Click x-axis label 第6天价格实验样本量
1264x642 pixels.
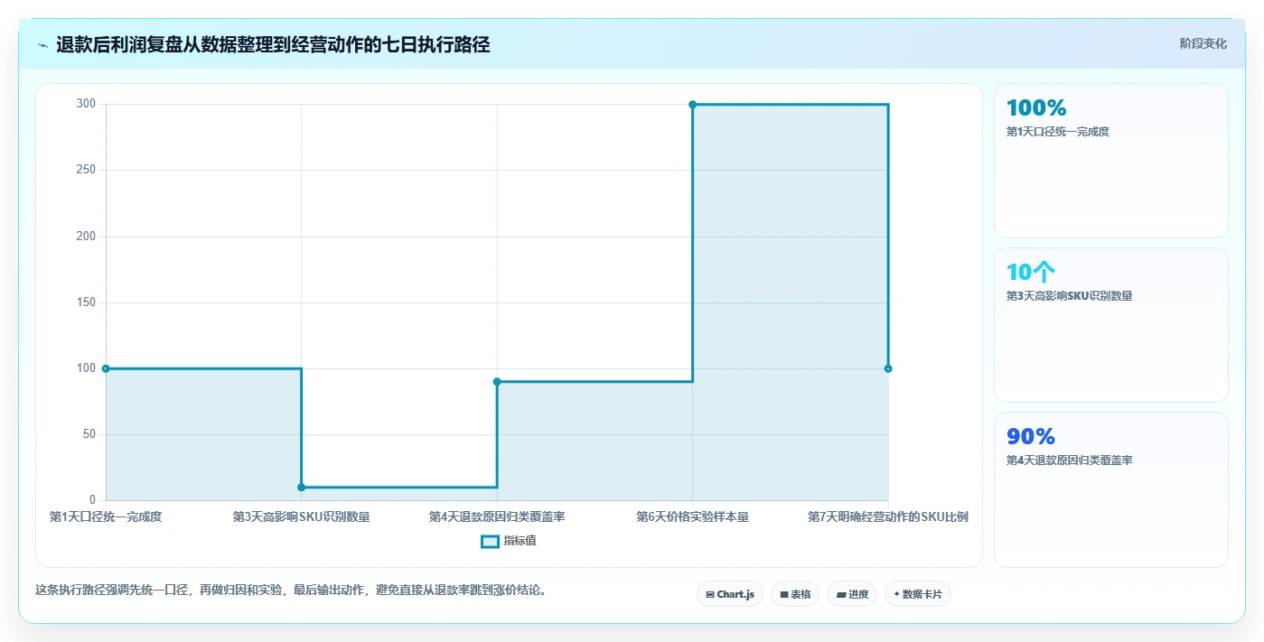(692, 517)
